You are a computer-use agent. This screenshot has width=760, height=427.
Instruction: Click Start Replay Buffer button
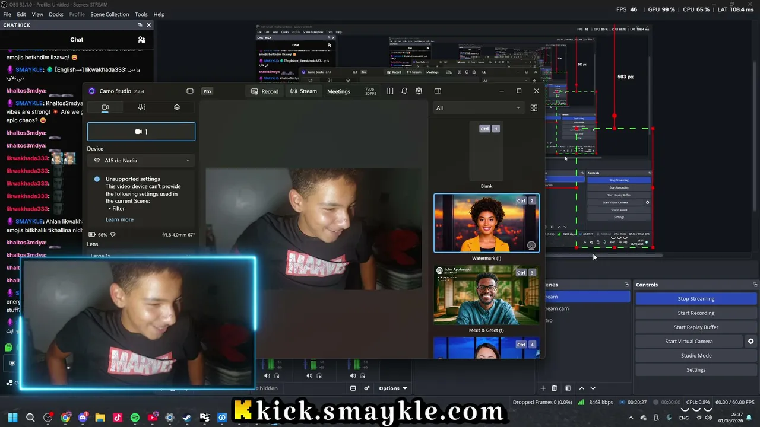point(696,327)
